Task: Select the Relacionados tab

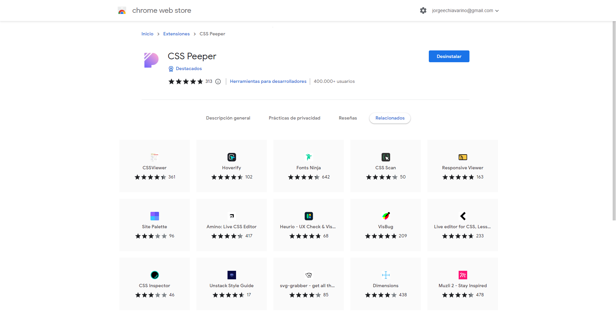Action: (x=390, y=118)
